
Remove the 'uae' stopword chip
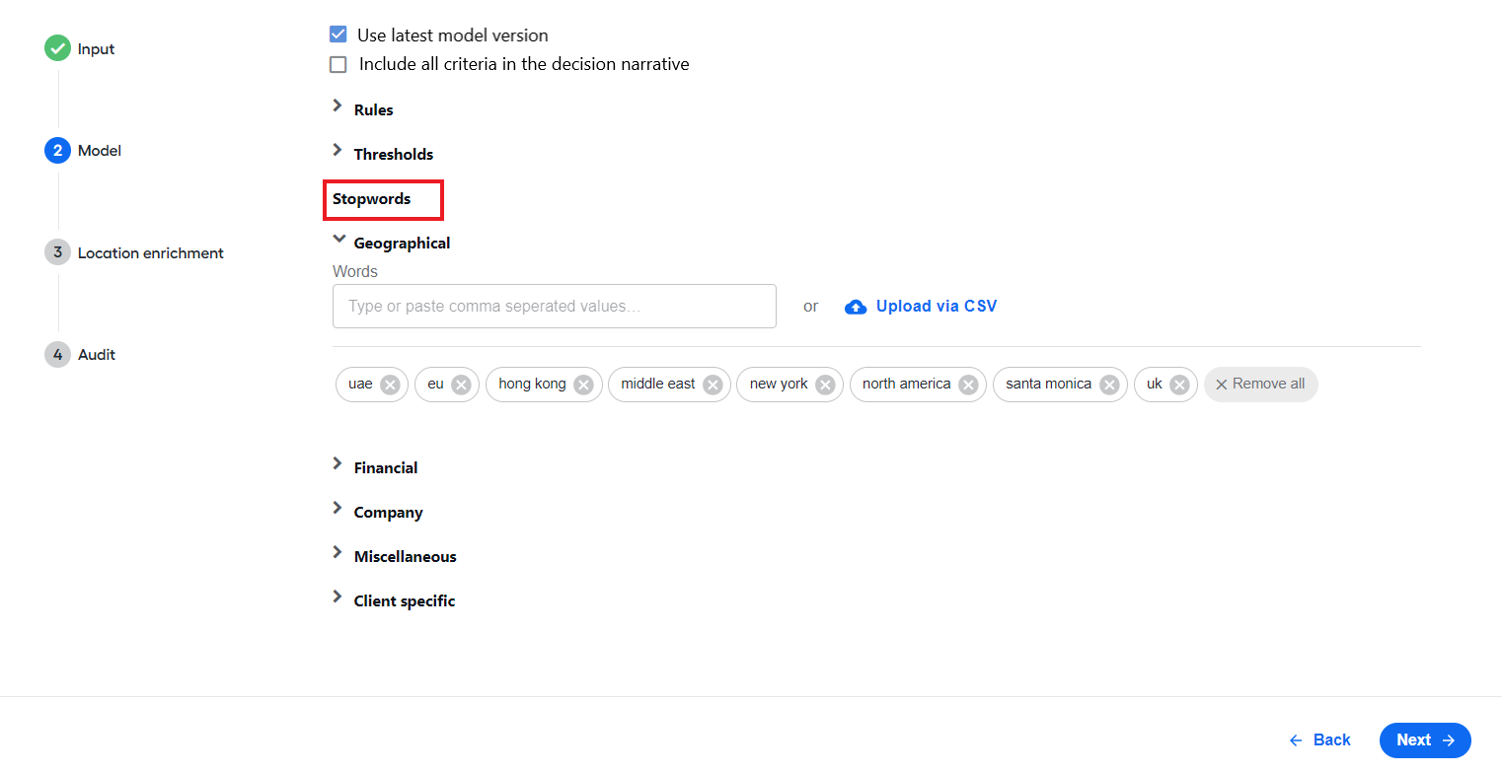pyautogui.click(x=390, y=385)
